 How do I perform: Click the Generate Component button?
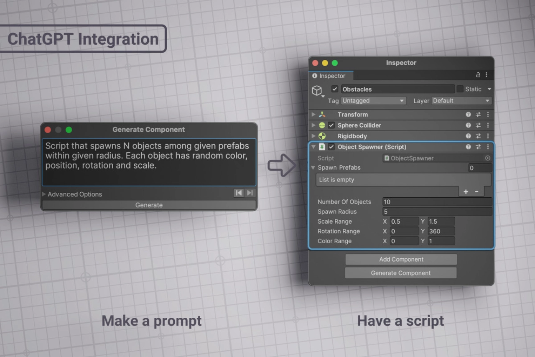401,273
